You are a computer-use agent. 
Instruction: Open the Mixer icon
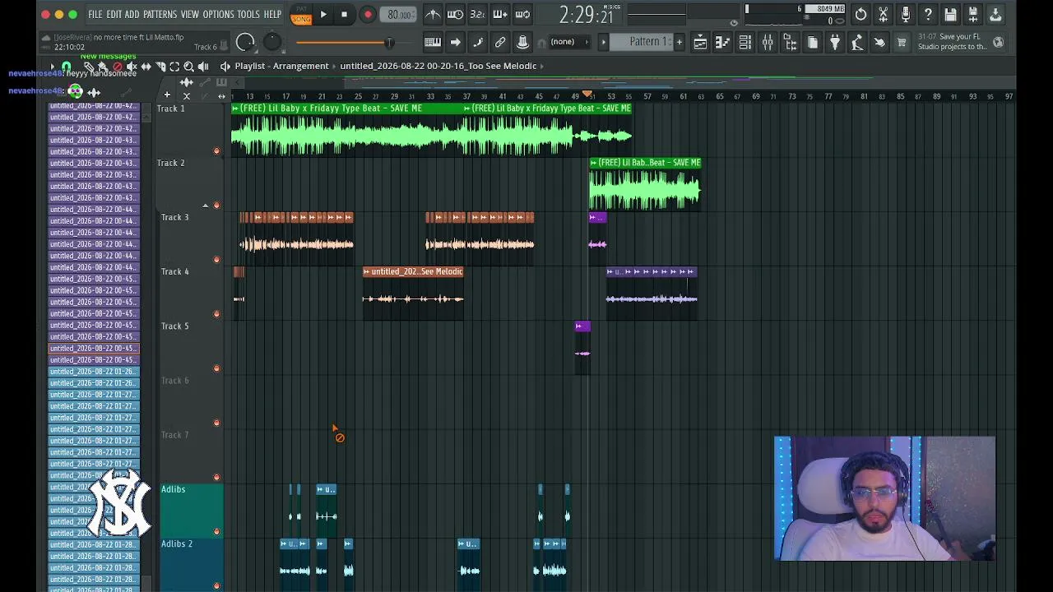click(768, 42)
